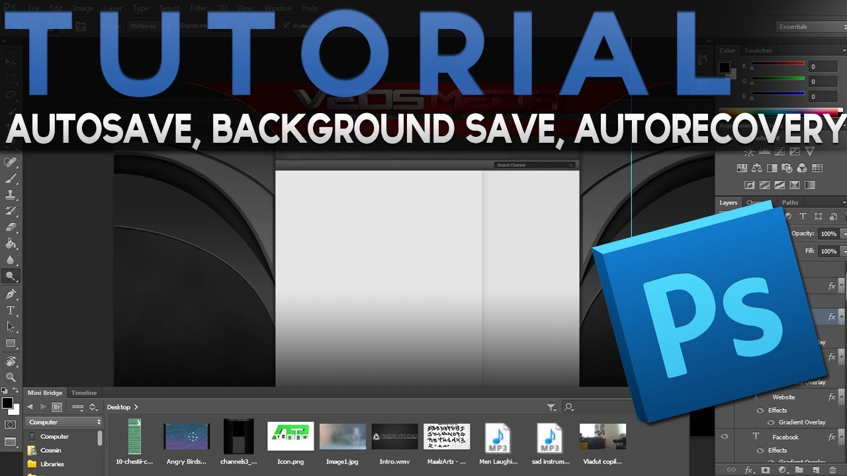Open the layer style fx menu at panel bottom
Viewport: 847px width, 476px height.
[749, 470]
